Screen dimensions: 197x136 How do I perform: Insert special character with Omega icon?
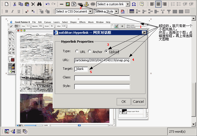(x=134, y=4)
